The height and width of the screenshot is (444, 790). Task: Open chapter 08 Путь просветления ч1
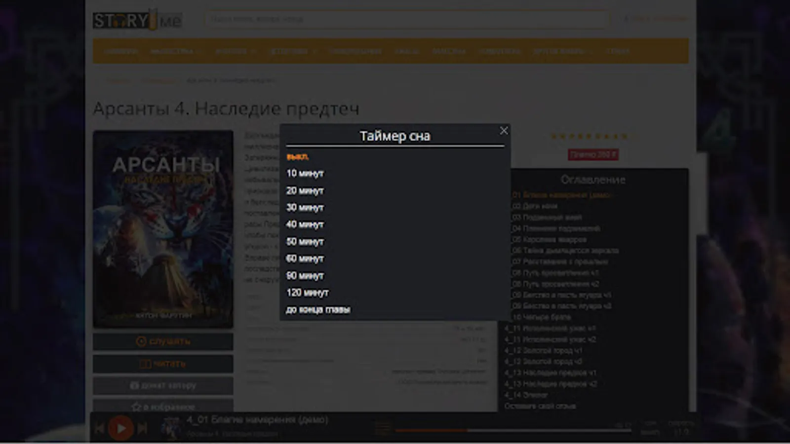coord(555,273)
